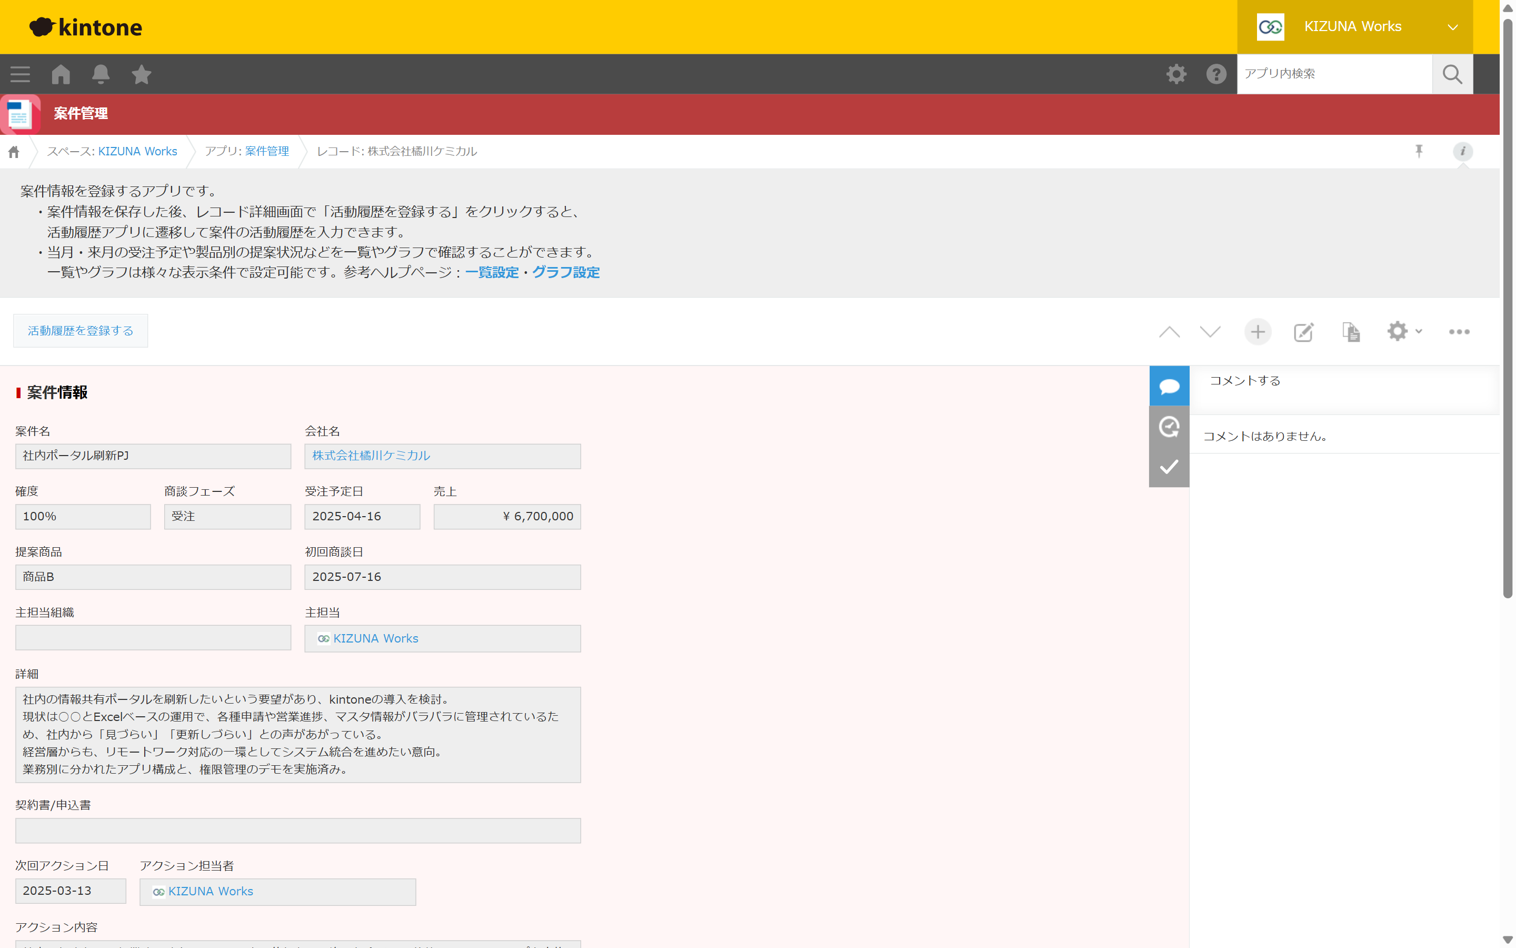Open the global settings gear in dark toolbar
Viewport: 1516px width, 948px height.
[x=1176, y=74]
